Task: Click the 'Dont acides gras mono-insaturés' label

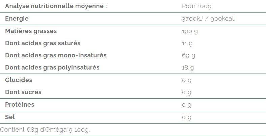Action: (56, 55)
